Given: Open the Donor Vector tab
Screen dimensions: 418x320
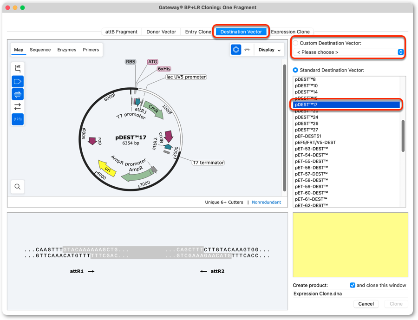Looking at the screenshot, I should (x=161, y=32).
